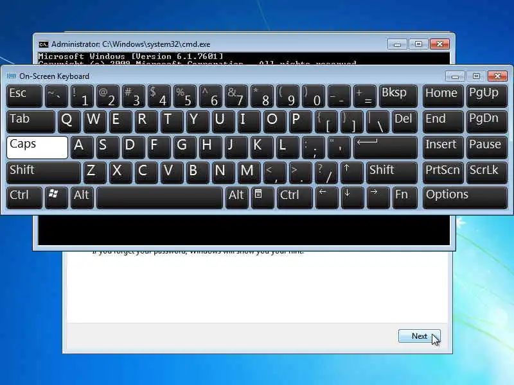This screenshot has height=385, width=514.
Task: Click the tilde backtick key
Action: pos(57,96)
